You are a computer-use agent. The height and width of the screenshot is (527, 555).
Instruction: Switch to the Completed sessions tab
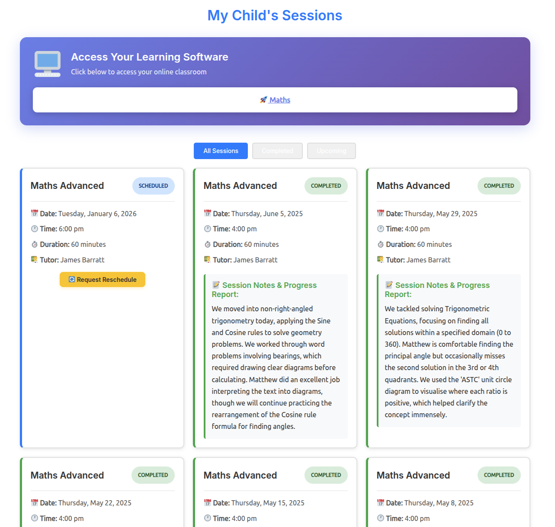click(277, 151)
